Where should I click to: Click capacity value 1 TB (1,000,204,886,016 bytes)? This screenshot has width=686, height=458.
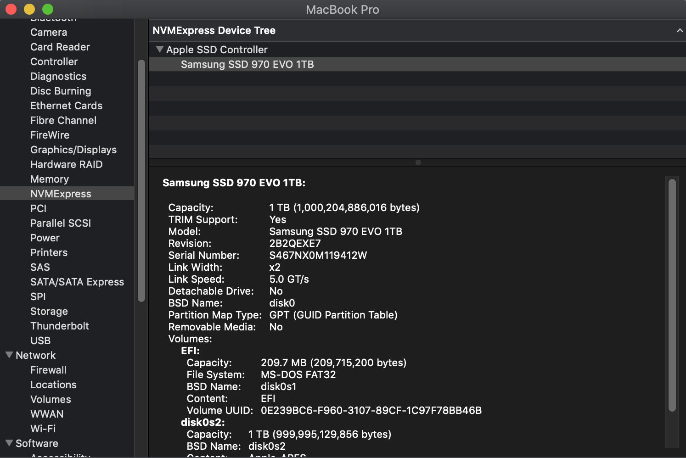(x=344, y=207)
